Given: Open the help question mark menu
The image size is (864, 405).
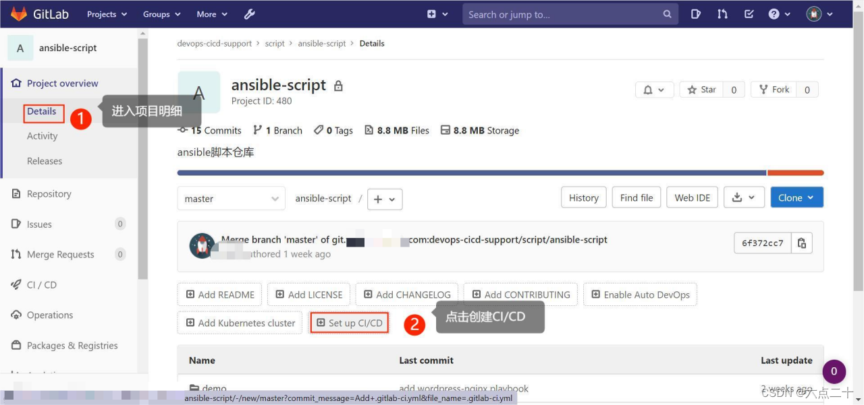Looking at the screenshot, I should [x=778, y=14].
